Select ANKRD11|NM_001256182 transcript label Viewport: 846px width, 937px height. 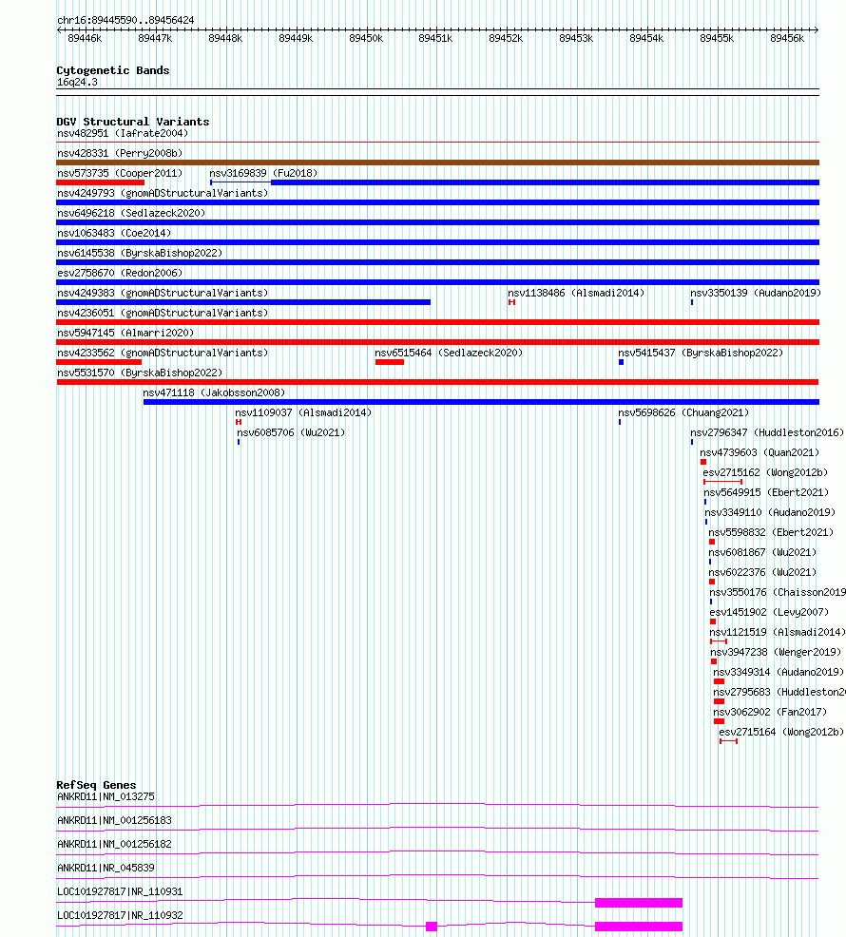tap(114, 845)
